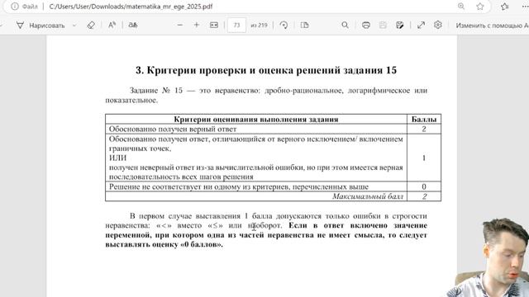Expand the Draw tool options dropdown
The height and width of the screenshot is (297, 529).
point(74,26)
